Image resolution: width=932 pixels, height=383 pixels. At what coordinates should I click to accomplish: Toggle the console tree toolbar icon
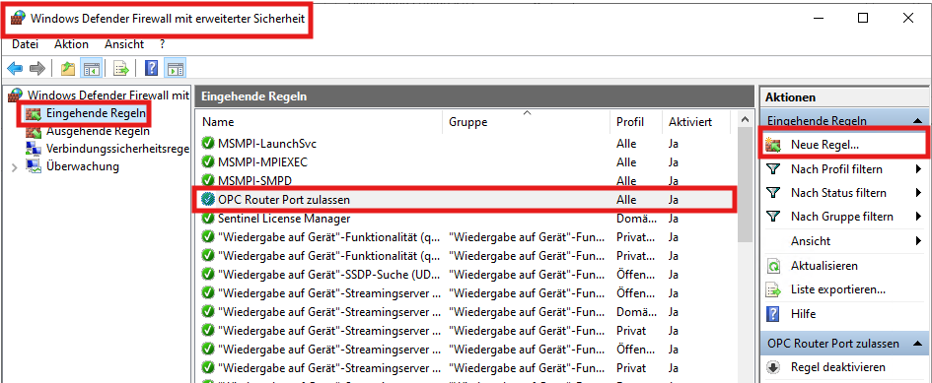(92, 69)
